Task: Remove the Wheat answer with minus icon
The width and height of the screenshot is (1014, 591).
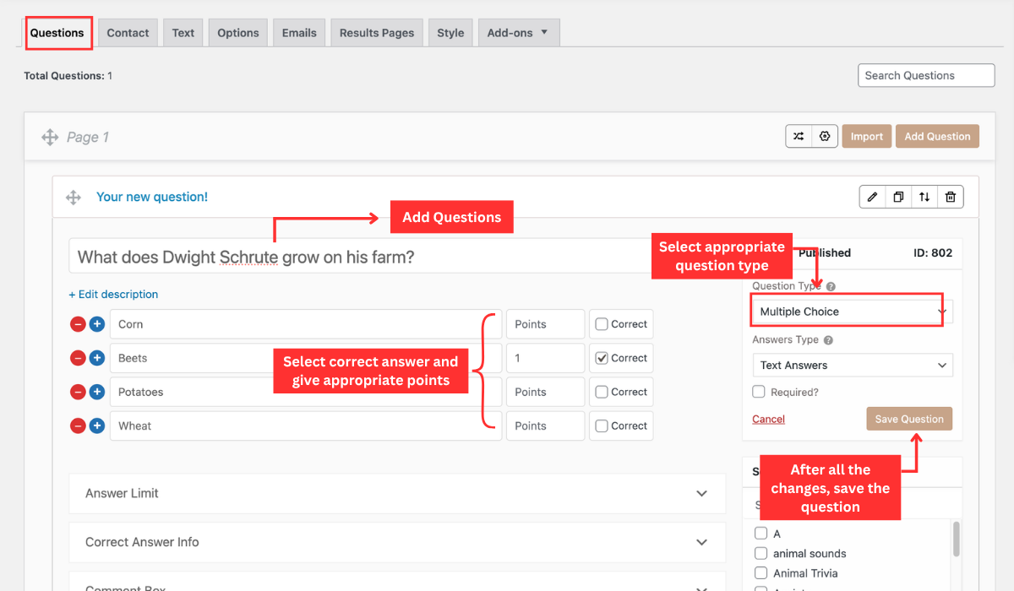Action: point(78,426)
